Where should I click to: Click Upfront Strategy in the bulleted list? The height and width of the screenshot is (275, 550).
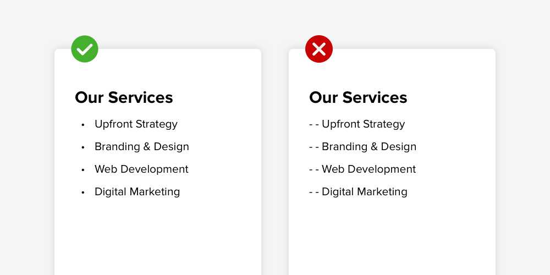click(x=136, y=124)
